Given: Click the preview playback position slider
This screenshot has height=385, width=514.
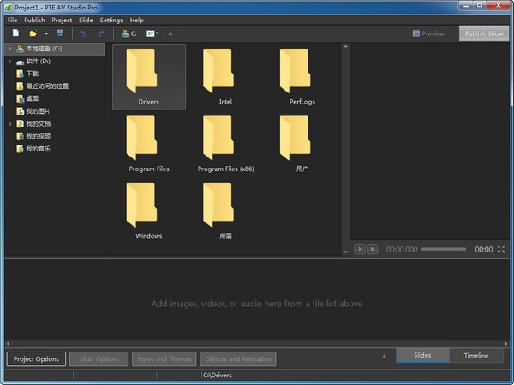Looking at the screenshot, I should (x=444, y=249).
